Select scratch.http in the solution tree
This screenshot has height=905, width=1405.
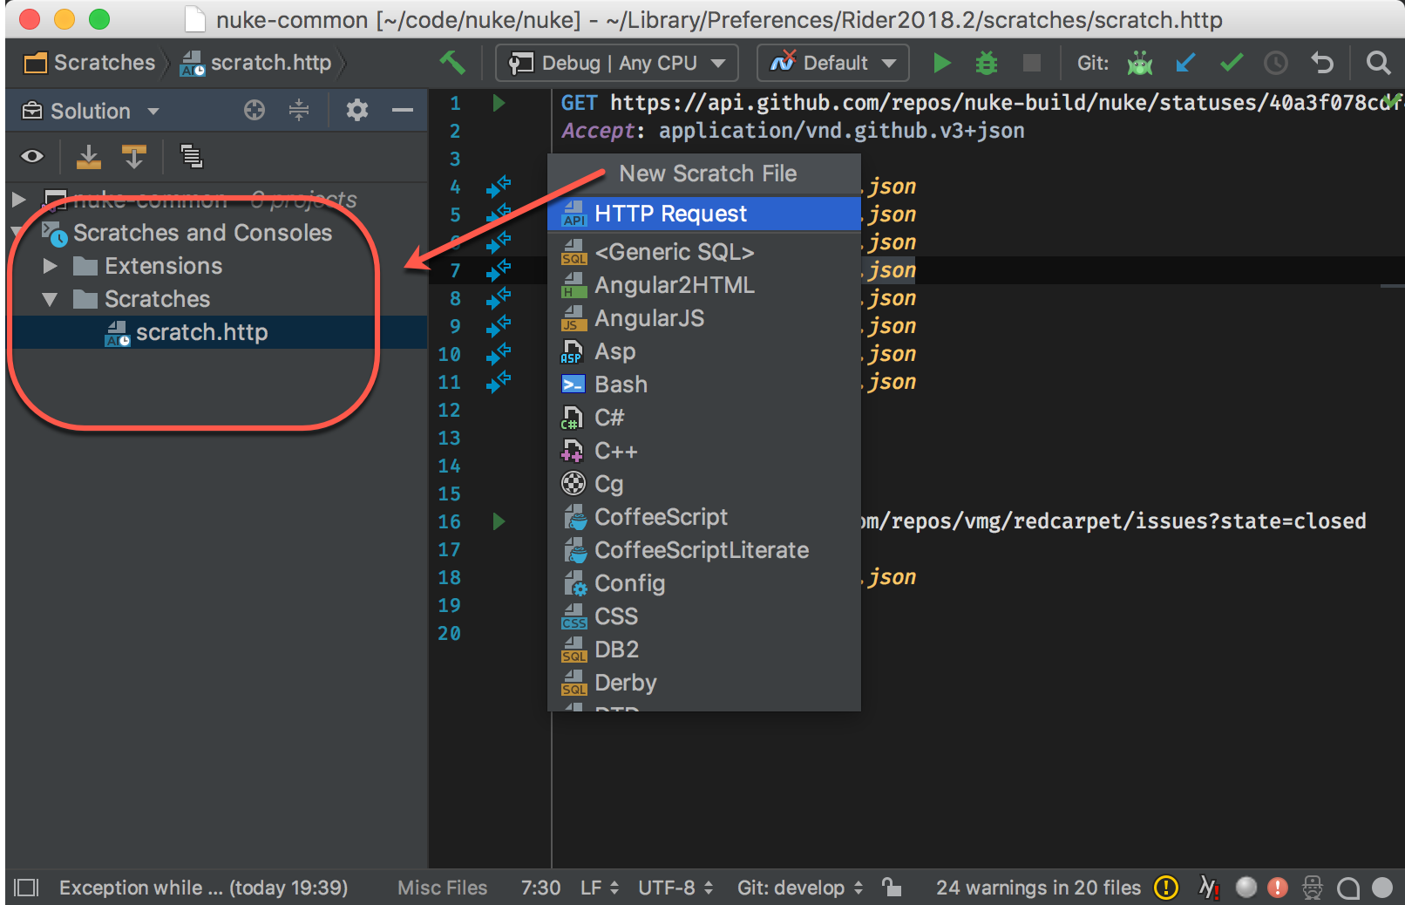pyautogui.click(x=216, y=332)
